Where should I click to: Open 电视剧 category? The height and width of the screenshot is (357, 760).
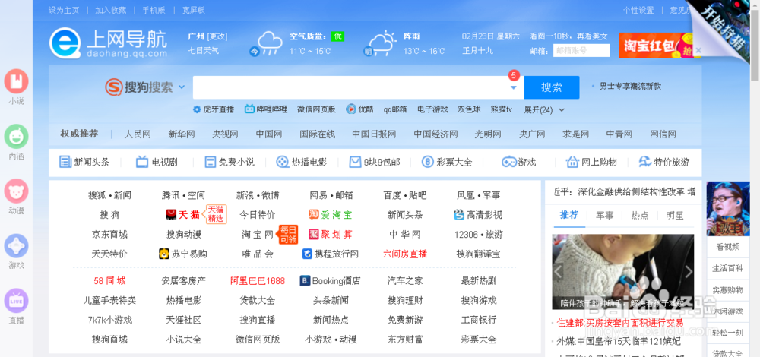[157, 163]
